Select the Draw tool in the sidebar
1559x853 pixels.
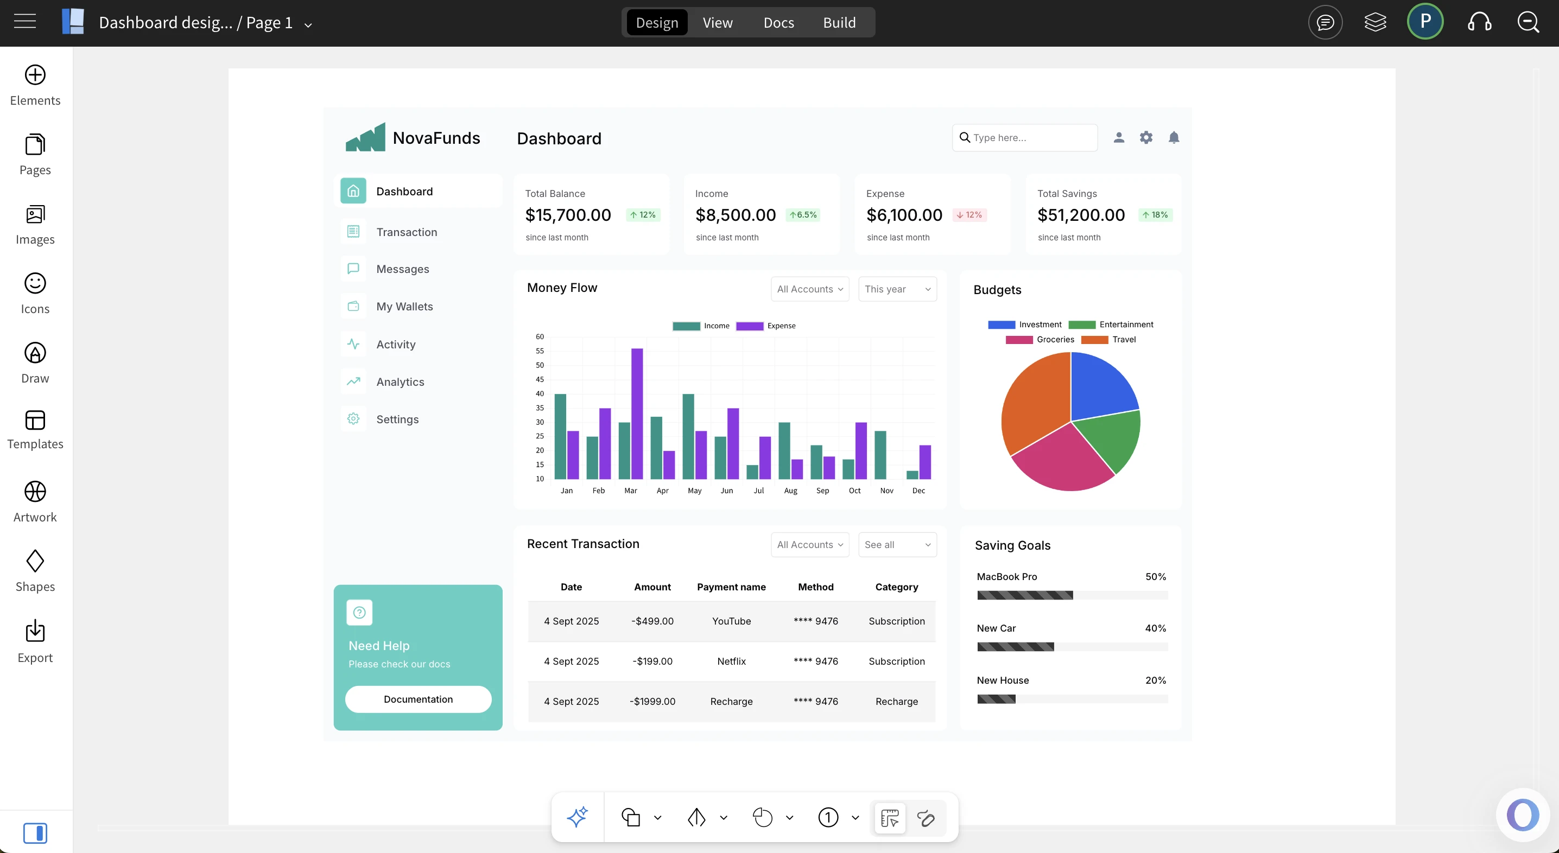click(35, 361)
